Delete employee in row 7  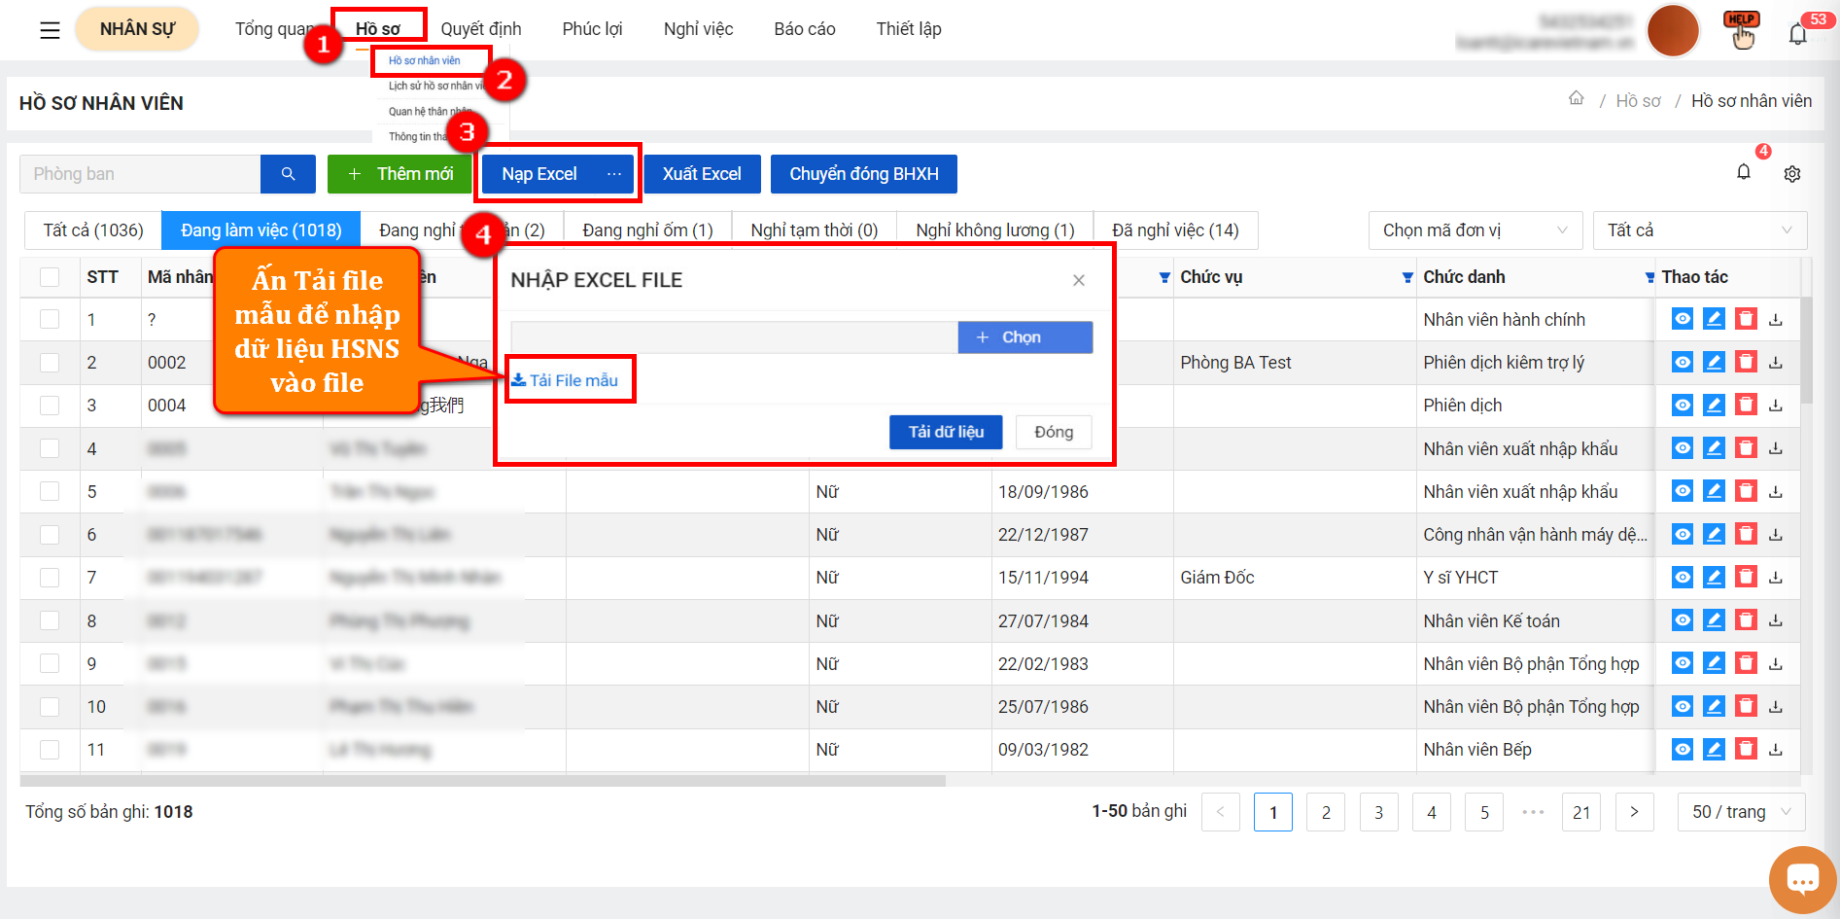coord(1747,577)
